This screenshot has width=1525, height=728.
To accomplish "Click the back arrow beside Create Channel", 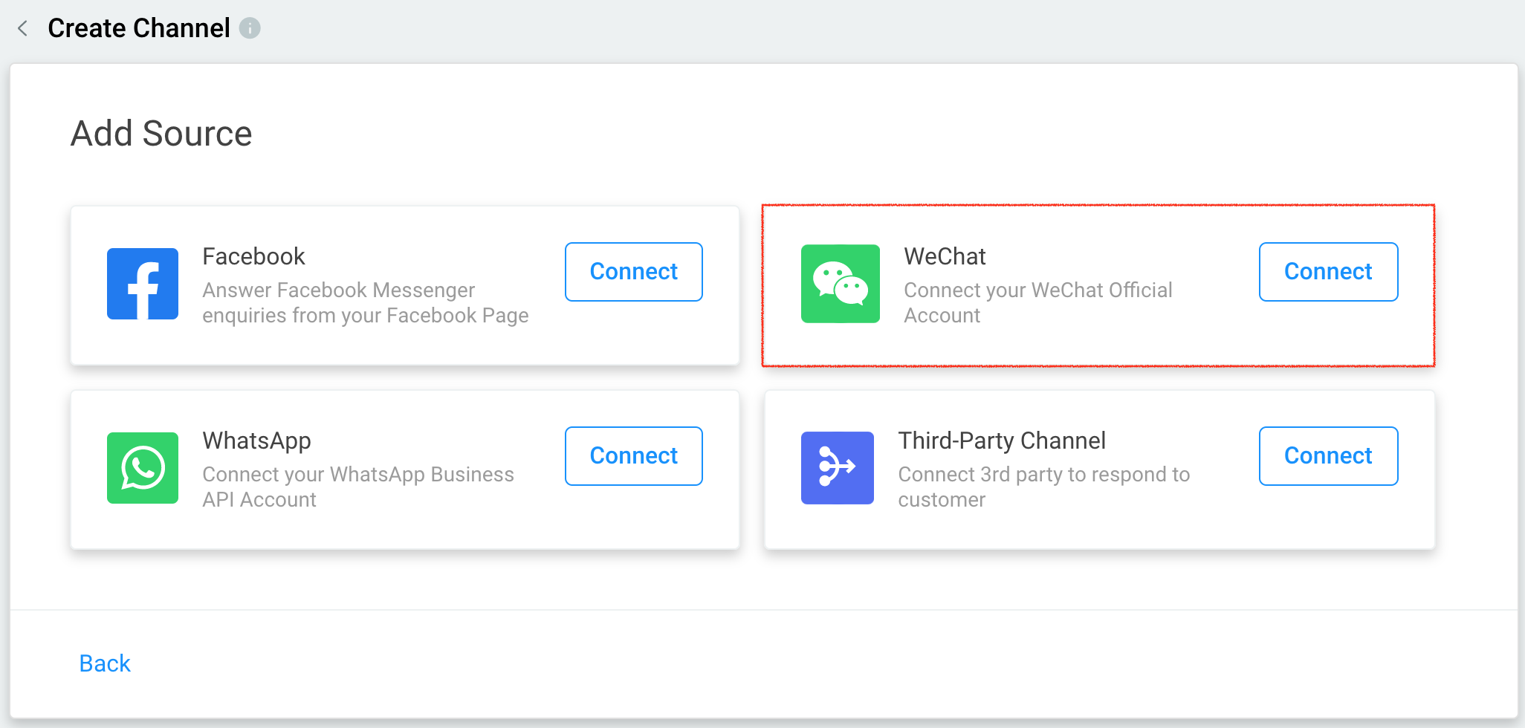I will (x=23, y=28).
